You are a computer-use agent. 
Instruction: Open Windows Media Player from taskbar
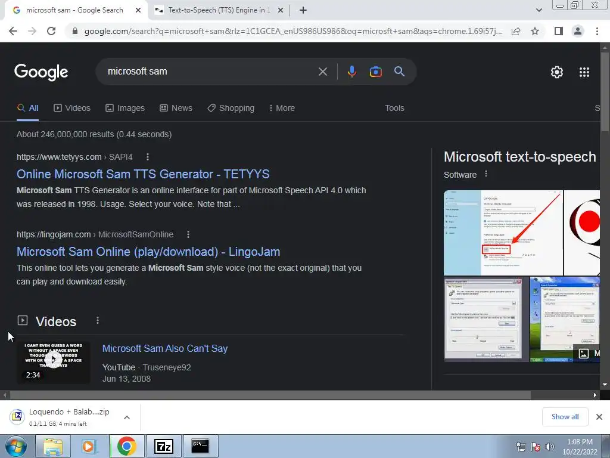pos(89,446)
